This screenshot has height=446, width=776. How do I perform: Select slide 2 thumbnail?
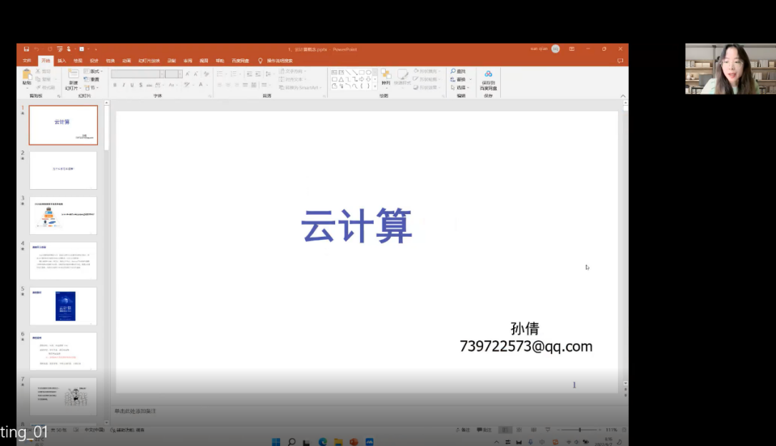[x=64, y=170]
